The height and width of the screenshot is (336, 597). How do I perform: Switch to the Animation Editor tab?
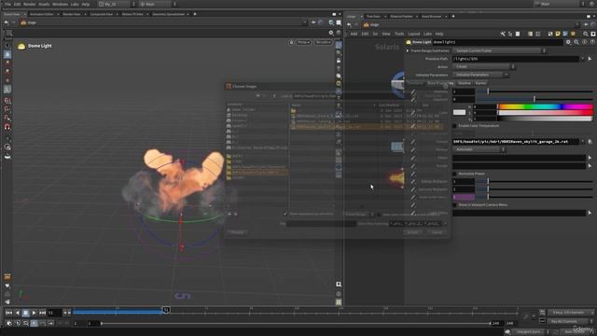[42, 14]
